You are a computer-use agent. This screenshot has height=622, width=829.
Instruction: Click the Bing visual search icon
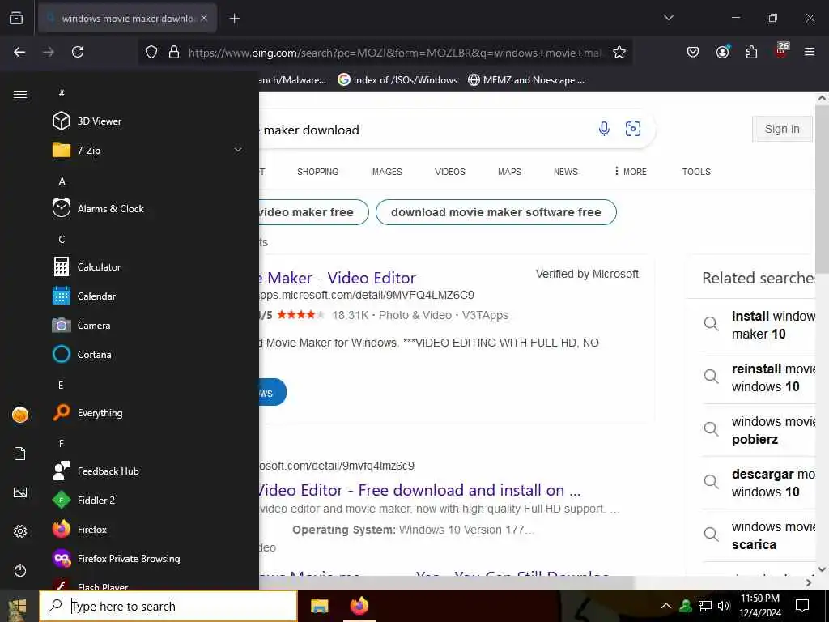point(633,129)
